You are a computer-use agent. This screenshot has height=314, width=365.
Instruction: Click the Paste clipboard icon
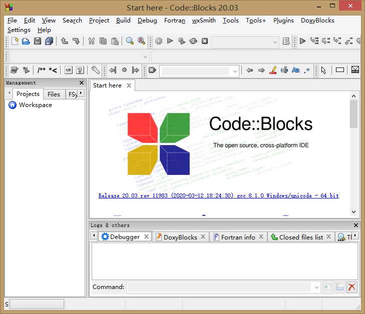click(115, 41)
